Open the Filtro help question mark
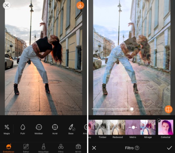The width and height of the screenshot is (175, 153). pyautogui.click(x=137, y=148)
